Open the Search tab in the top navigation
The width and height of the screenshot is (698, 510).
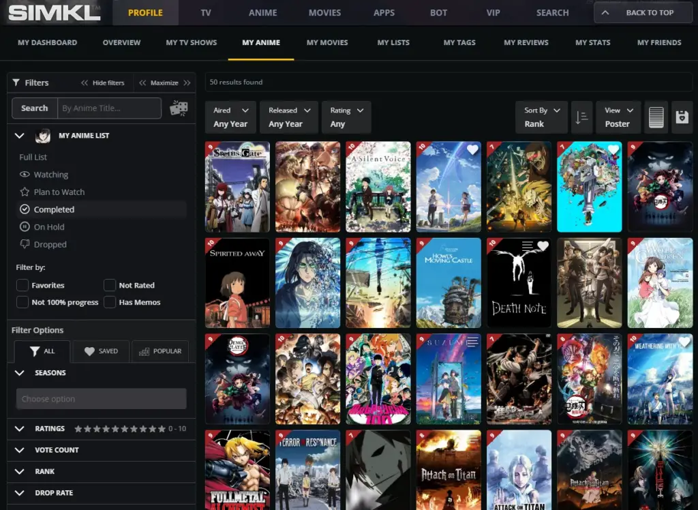(x=552, y=13)
